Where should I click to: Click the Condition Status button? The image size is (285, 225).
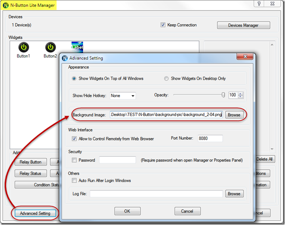point(37,185)
